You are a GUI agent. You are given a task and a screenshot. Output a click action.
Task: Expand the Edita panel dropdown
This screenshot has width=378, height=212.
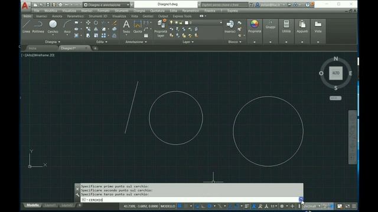click(x=102, y=42)
